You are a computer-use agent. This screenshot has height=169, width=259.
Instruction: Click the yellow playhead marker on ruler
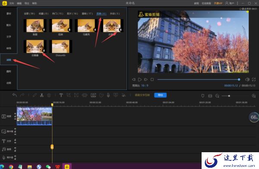(x=52, y=104)
